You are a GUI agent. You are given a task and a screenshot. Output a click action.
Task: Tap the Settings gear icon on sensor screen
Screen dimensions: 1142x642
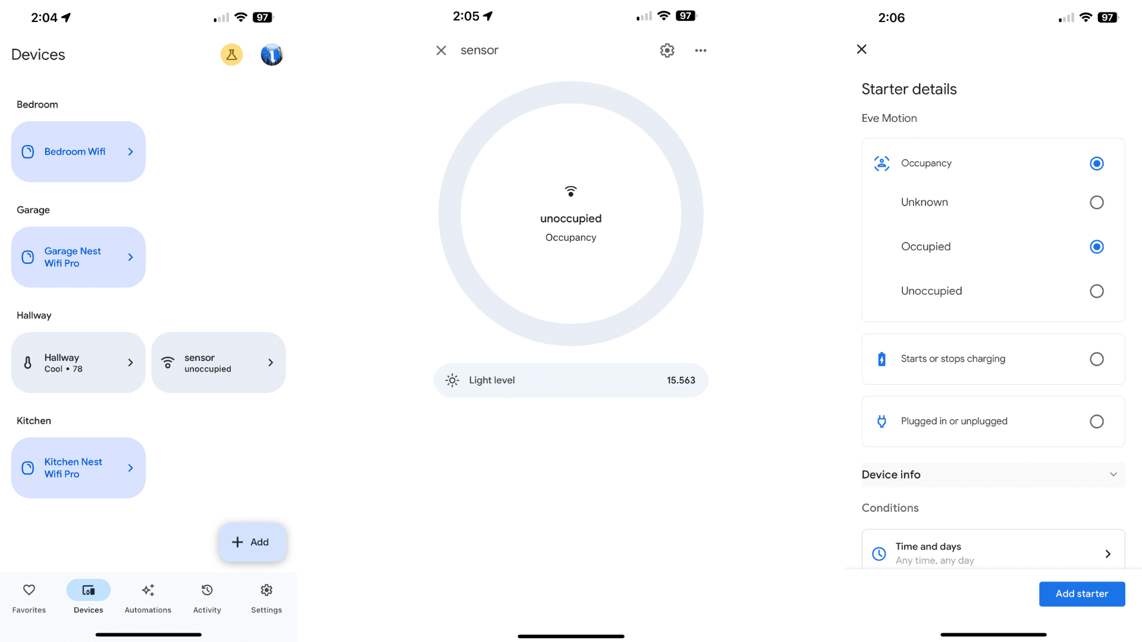pos(667,49)
